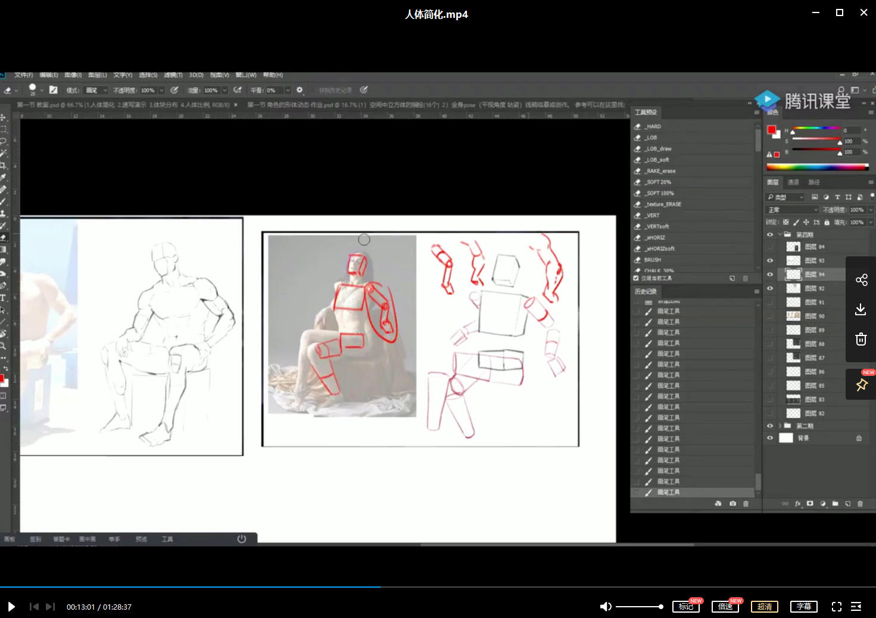Open the 文件(F) menu

tap(24, 75)
